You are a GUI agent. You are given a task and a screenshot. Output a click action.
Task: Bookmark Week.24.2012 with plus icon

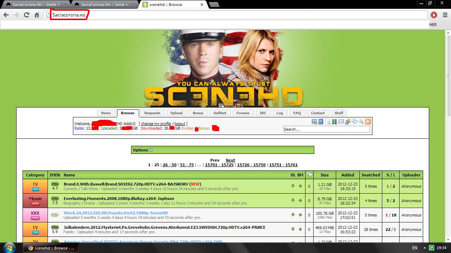pos(300,215)
